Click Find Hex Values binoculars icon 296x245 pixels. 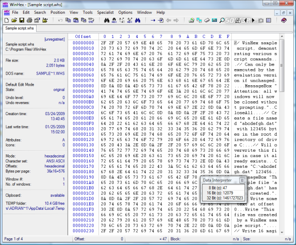pyautogui.click(x=114, y=20)
